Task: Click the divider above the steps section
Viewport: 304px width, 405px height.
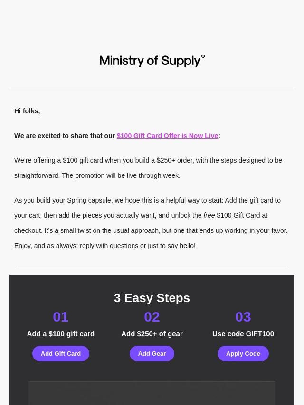Action: [152, 266]
